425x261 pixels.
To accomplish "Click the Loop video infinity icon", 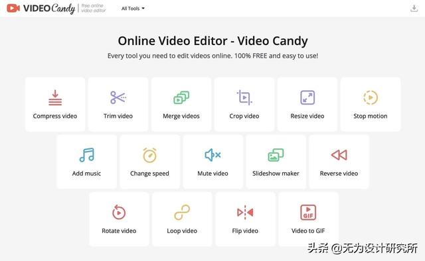I will coord(182,213).
